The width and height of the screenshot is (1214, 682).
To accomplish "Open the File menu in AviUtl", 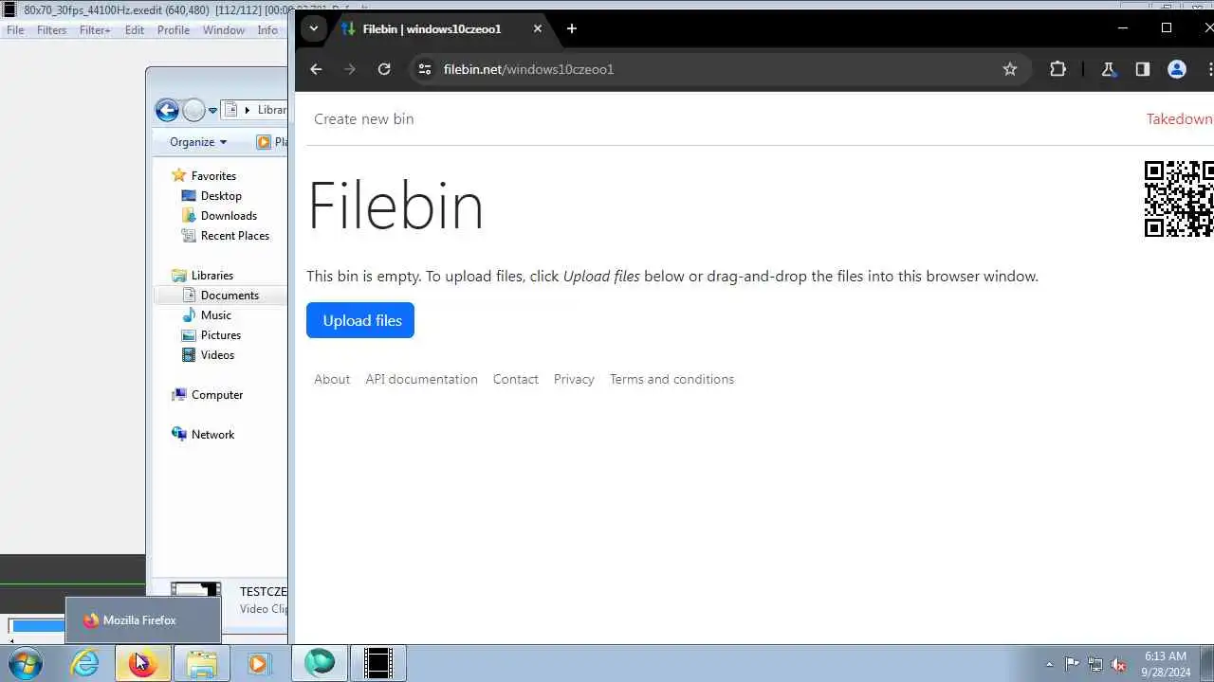I will (15, 30).
